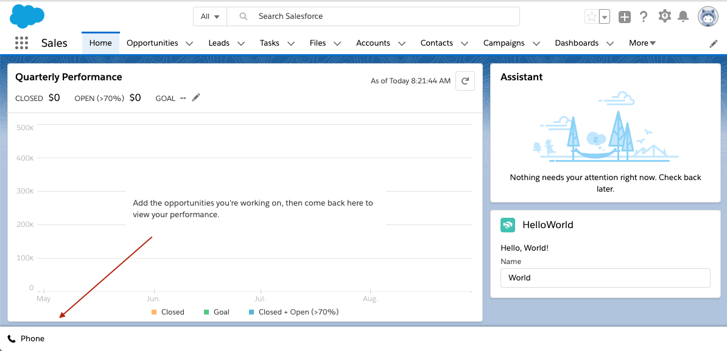Edit the quarterly GOAL pencil icon
Image resolution: width=727 pixels, height=351 pixels.
(196, 97)
